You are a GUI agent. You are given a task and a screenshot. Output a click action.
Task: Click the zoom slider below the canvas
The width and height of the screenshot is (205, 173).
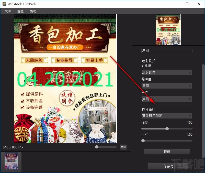pyautogui.click(x=97, y=147)
